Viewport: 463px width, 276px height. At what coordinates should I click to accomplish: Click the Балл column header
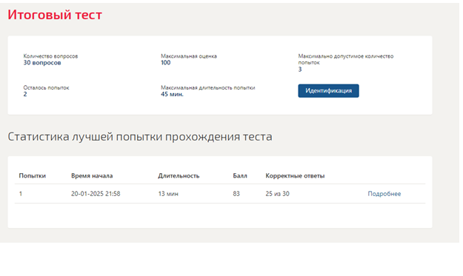click(240, 176)
